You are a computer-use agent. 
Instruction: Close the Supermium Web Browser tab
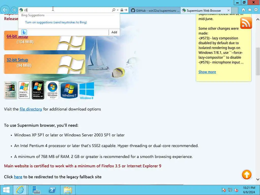229,10
